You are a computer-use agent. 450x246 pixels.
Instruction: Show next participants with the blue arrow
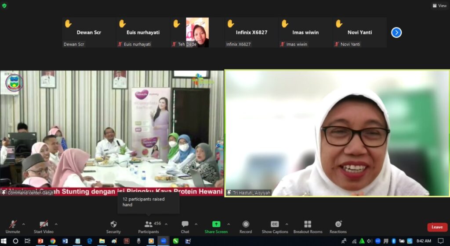coord(396,32)
